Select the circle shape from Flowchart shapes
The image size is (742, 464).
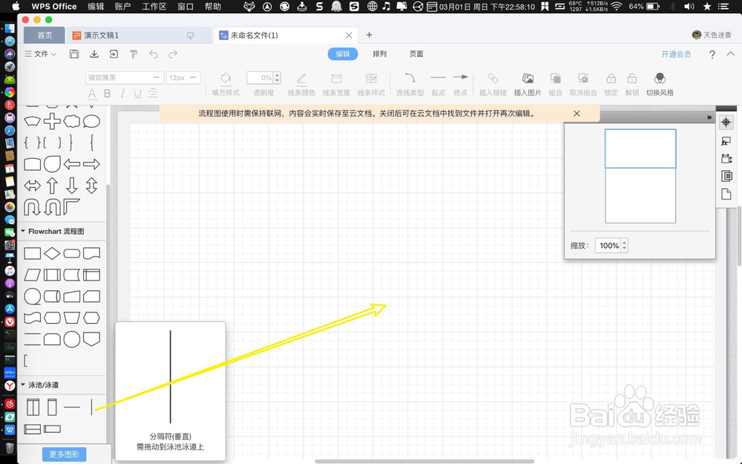click(71, 339)
